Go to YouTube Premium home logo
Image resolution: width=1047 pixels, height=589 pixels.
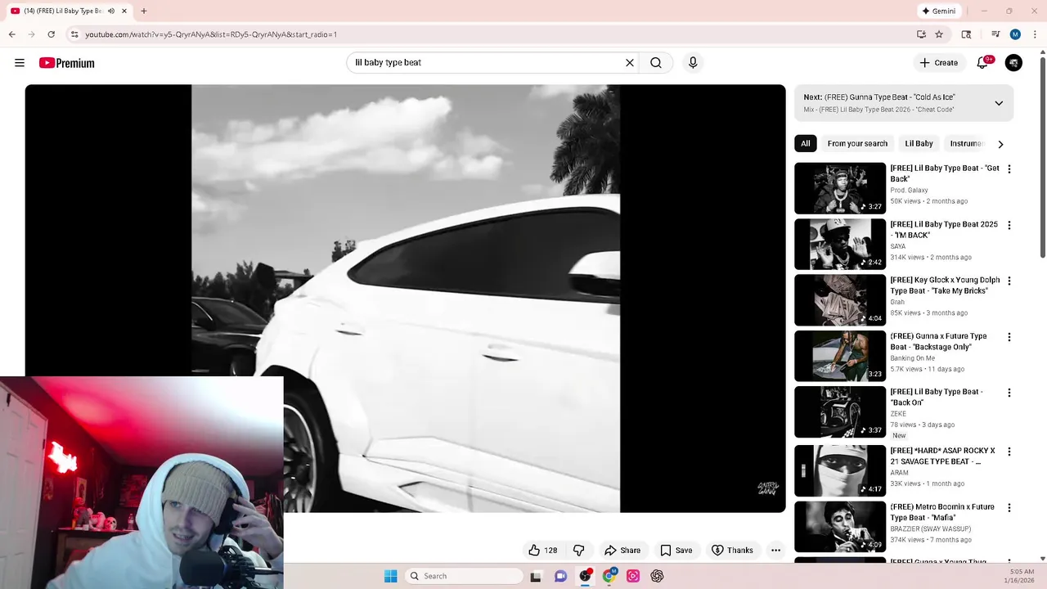pyautogui.click(x=67, y=63)
